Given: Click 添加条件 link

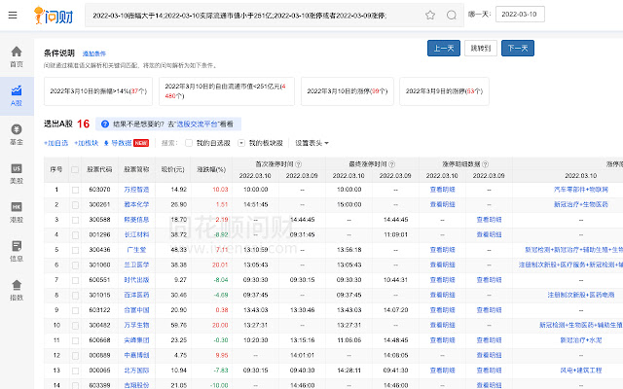Looking at the screenshot, I should tap(94, 53).
